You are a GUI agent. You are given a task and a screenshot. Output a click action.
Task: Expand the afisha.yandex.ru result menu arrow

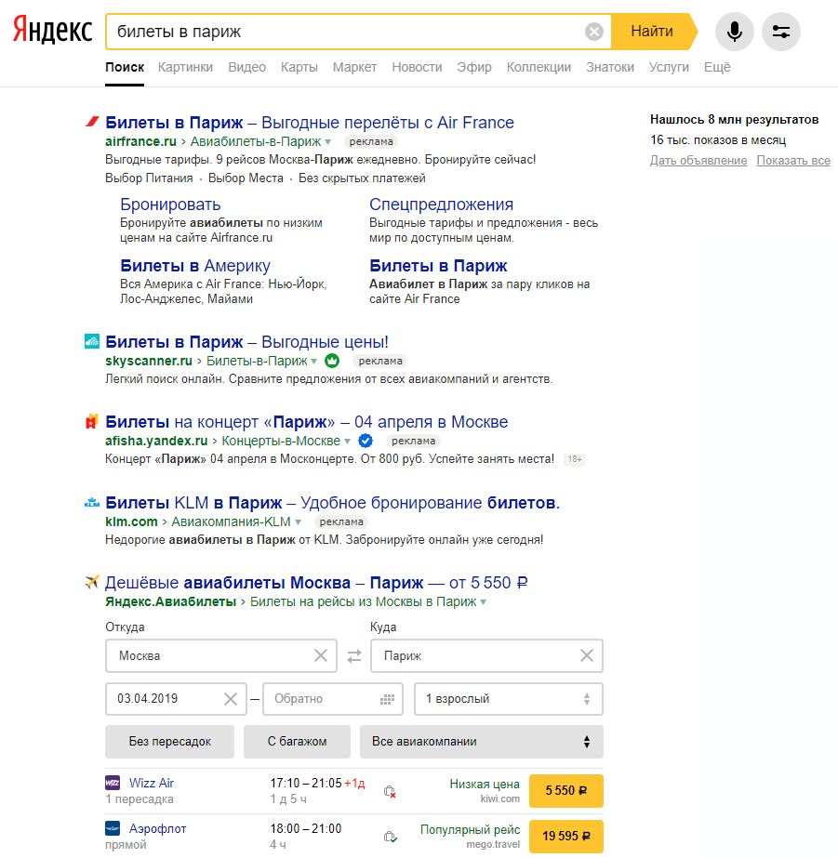[347, 442]
